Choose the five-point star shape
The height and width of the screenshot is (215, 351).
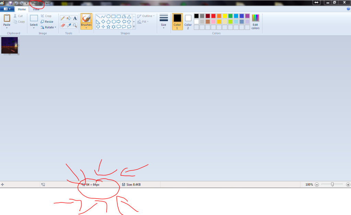pyautogui.click(x=108, y=26)
